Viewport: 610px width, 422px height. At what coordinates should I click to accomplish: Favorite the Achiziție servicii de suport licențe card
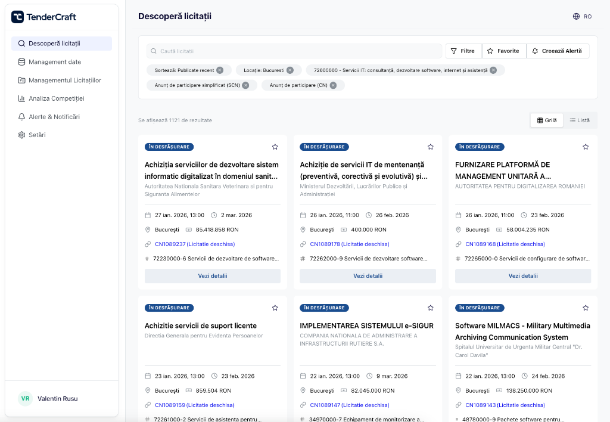point(275,308)
